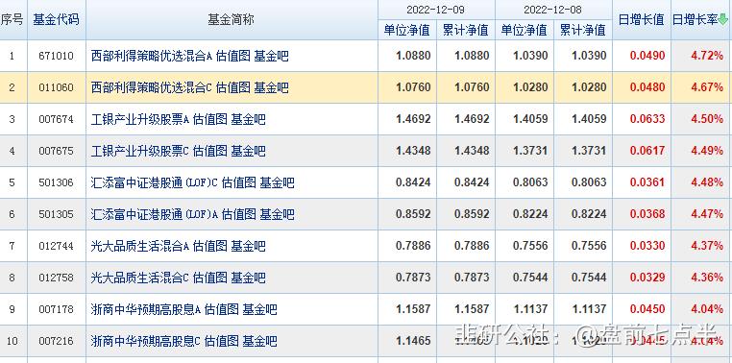
Task: Open 估值图 for 汇添富中证港股通(LOF)A
Action: [239, 214]
